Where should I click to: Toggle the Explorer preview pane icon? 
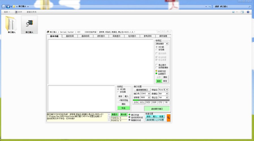pos(242,12)
